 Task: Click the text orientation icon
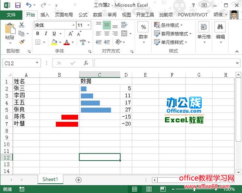118,42
